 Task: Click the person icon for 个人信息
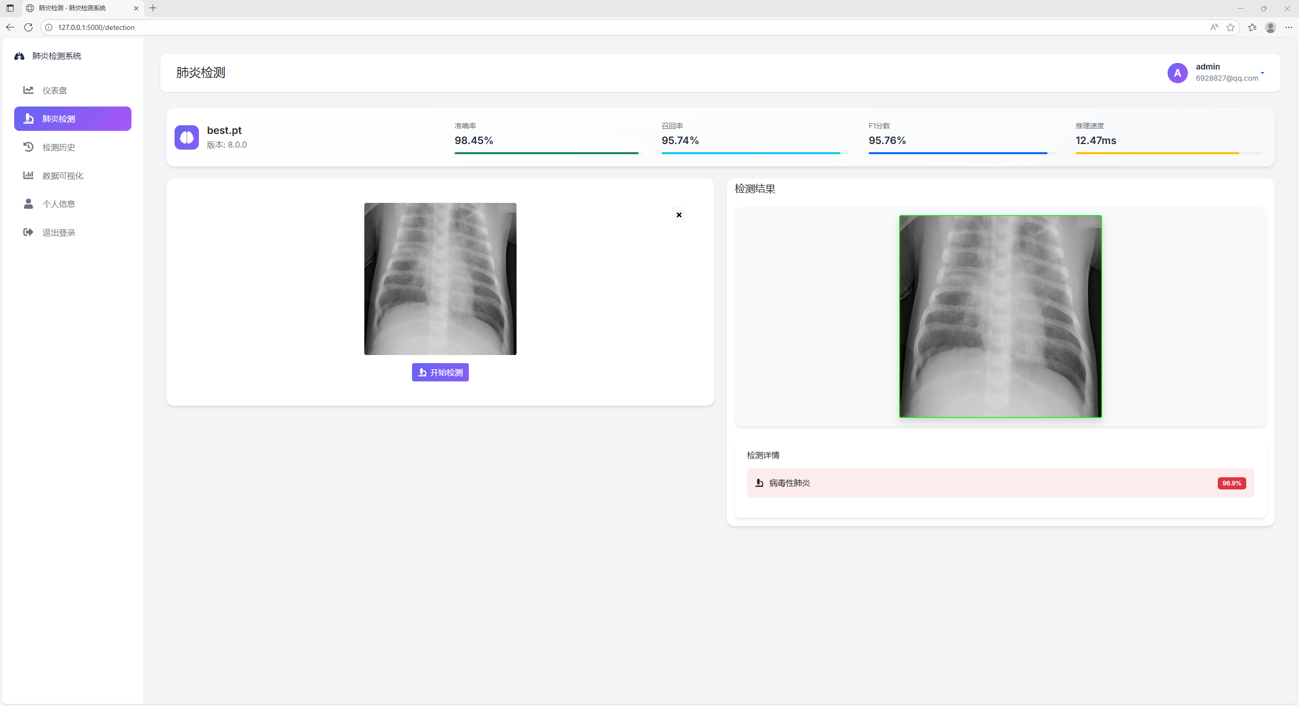coord(28,204)
